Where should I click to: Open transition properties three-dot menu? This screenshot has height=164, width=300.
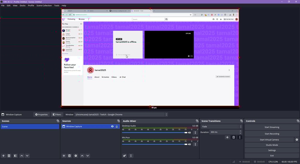click(x=240, y=137)
